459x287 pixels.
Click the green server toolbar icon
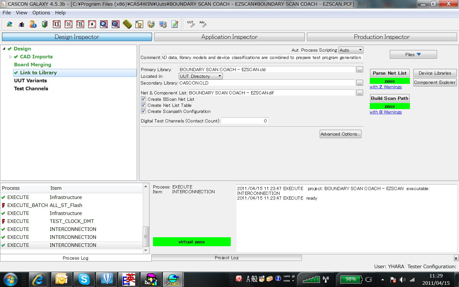click(45, 24)
